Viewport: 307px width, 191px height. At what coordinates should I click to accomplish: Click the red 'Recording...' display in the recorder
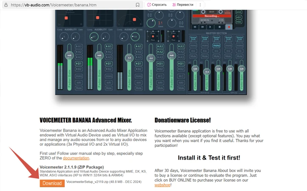pyautogui.click(x=212, y=16)
